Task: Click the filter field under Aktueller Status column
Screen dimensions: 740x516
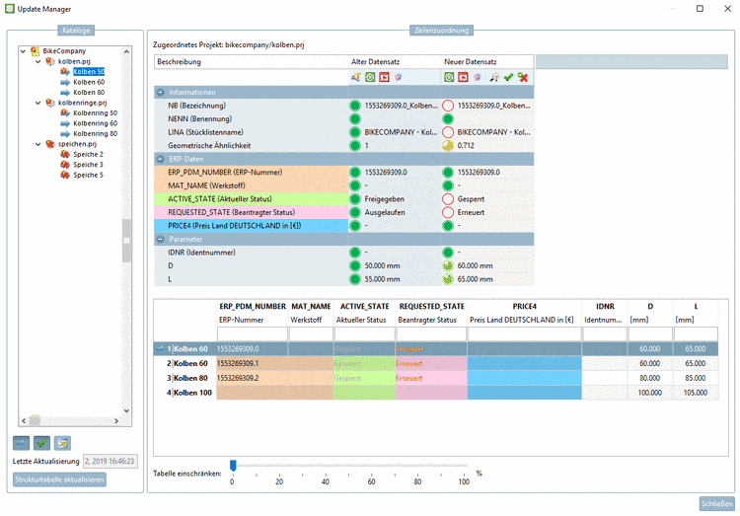Action: 364,333
